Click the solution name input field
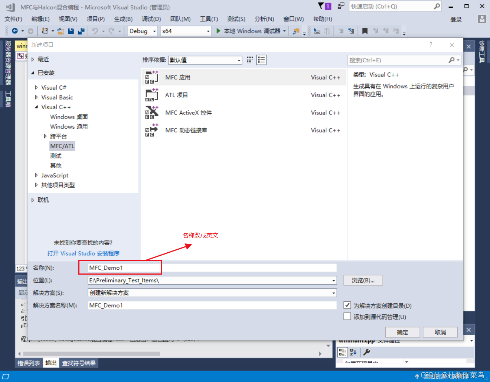 [212, 305]
